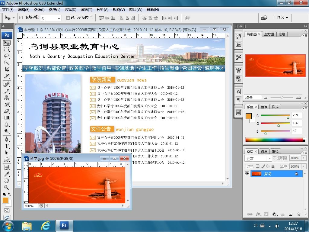The height and width of the screenshot is (232, 309).
Task: Select the Move tool in the toolbox
Action: point(7,43)
